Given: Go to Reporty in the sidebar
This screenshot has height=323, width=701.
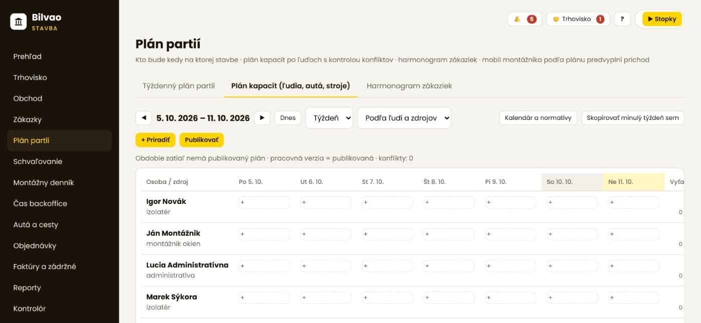Looking at the screenshot, I should [x=60, y=287].
